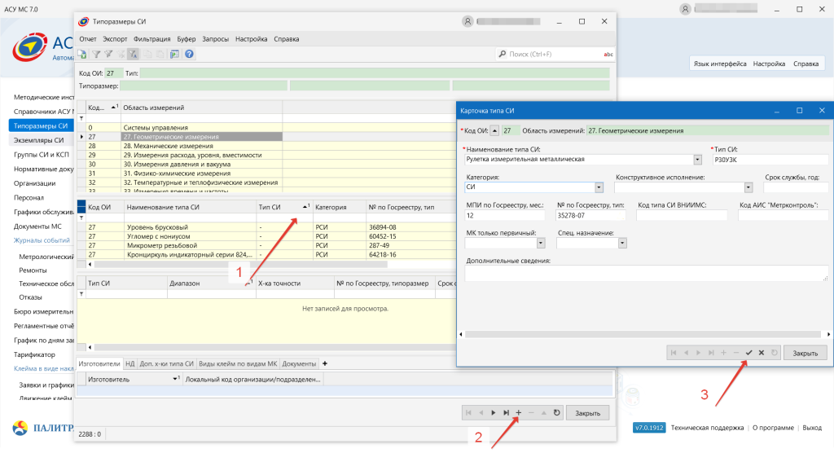Image resolution: width=834 pixels, height=453 pixels.
Task: Open Буфер menu
Action: pyautogui.click(x=187, y=39)
